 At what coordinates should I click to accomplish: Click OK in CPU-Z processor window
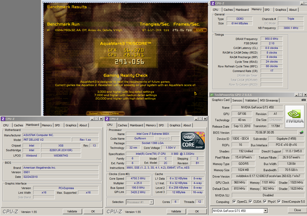[x=197, y=211]
